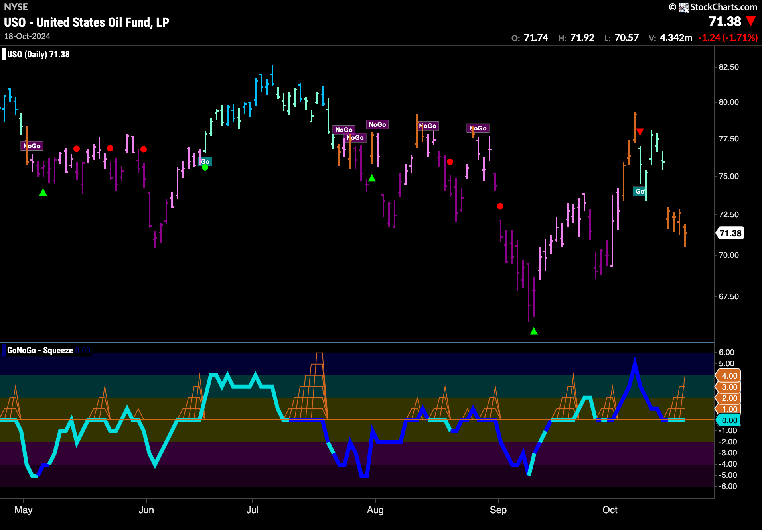Click the large 71.38 last price in header
This screenshot has height=530, width=762.
coord(725,21)
